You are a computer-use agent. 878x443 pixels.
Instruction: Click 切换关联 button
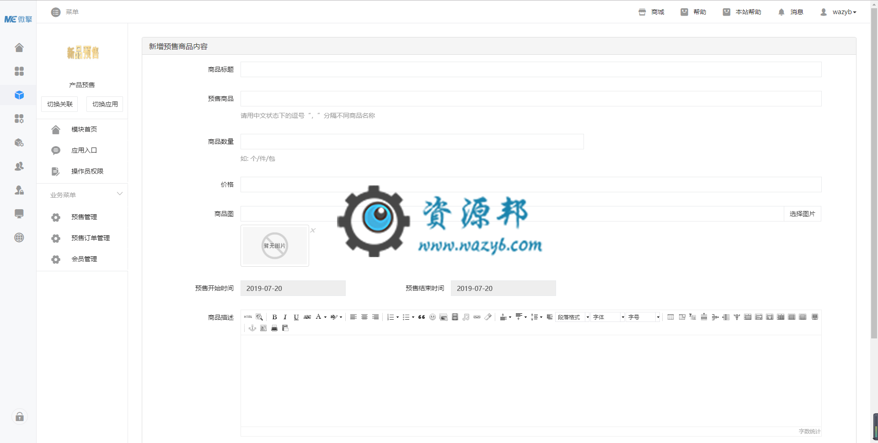(x=59, y=104)
